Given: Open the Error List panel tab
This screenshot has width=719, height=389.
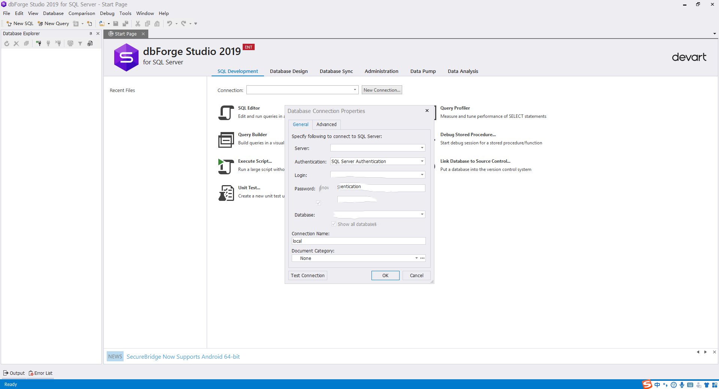Looking at the screenshot, I should [x=40, y=373].
